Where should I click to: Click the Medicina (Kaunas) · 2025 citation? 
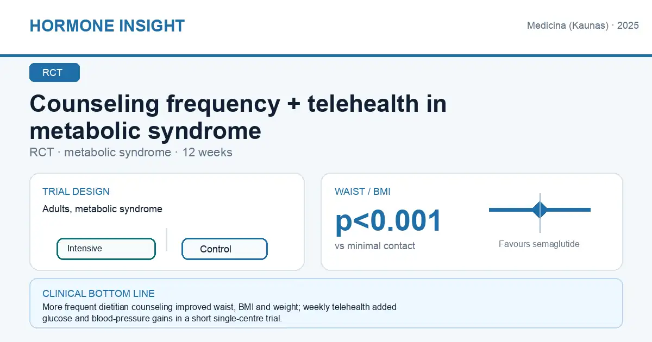583,26
